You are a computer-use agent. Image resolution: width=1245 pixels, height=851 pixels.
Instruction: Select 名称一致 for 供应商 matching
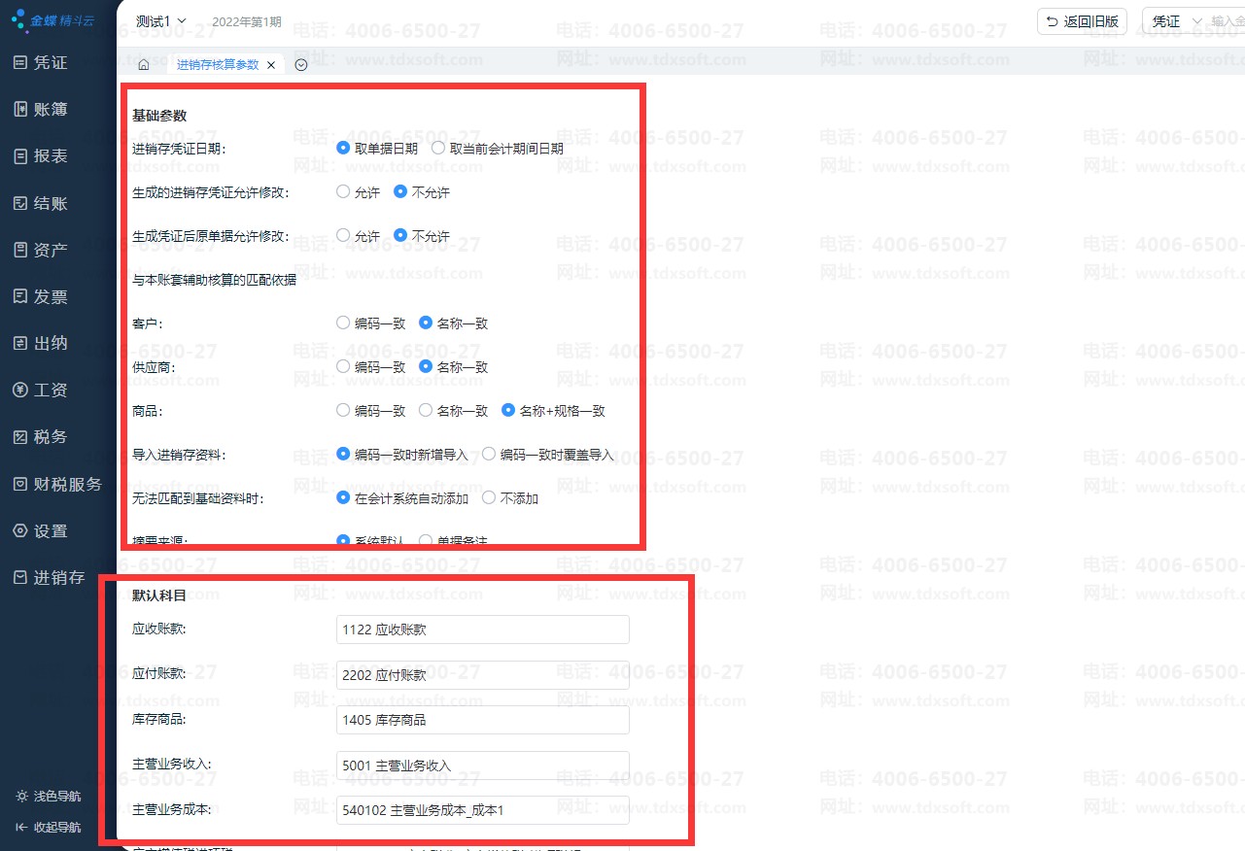(454, 367)
